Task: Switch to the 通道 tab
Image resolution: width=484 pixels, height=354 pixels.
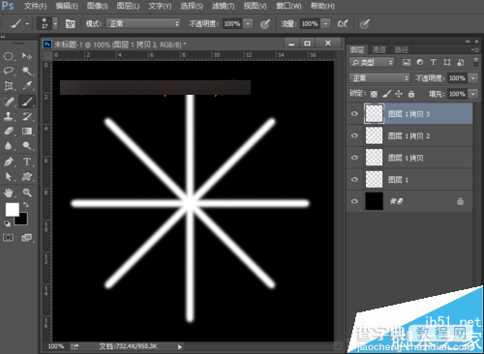Action: pyautogui.click(x=378, y=49)
